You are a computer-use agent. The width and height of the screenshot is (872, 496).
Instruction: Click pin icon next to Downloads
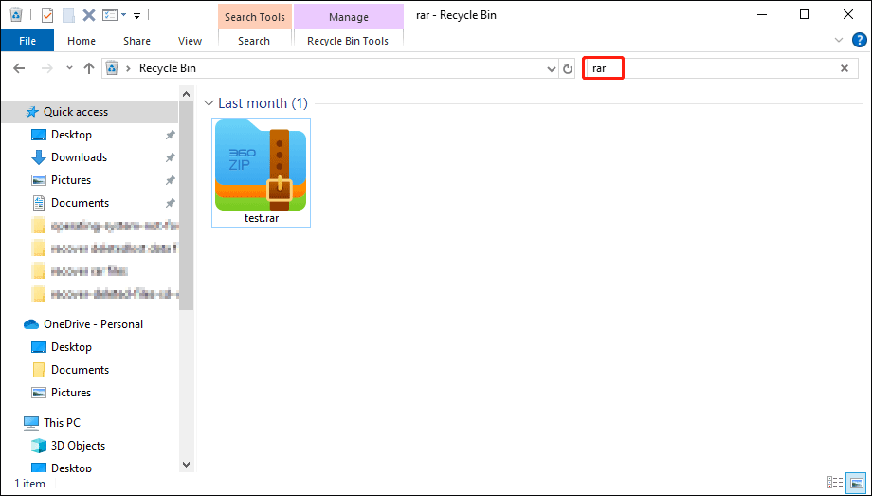click(171, 157)
